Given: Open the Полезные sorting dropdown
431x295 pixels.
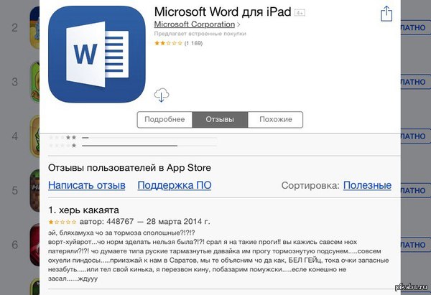Looking at the screenshot, I should click(366, 185).
